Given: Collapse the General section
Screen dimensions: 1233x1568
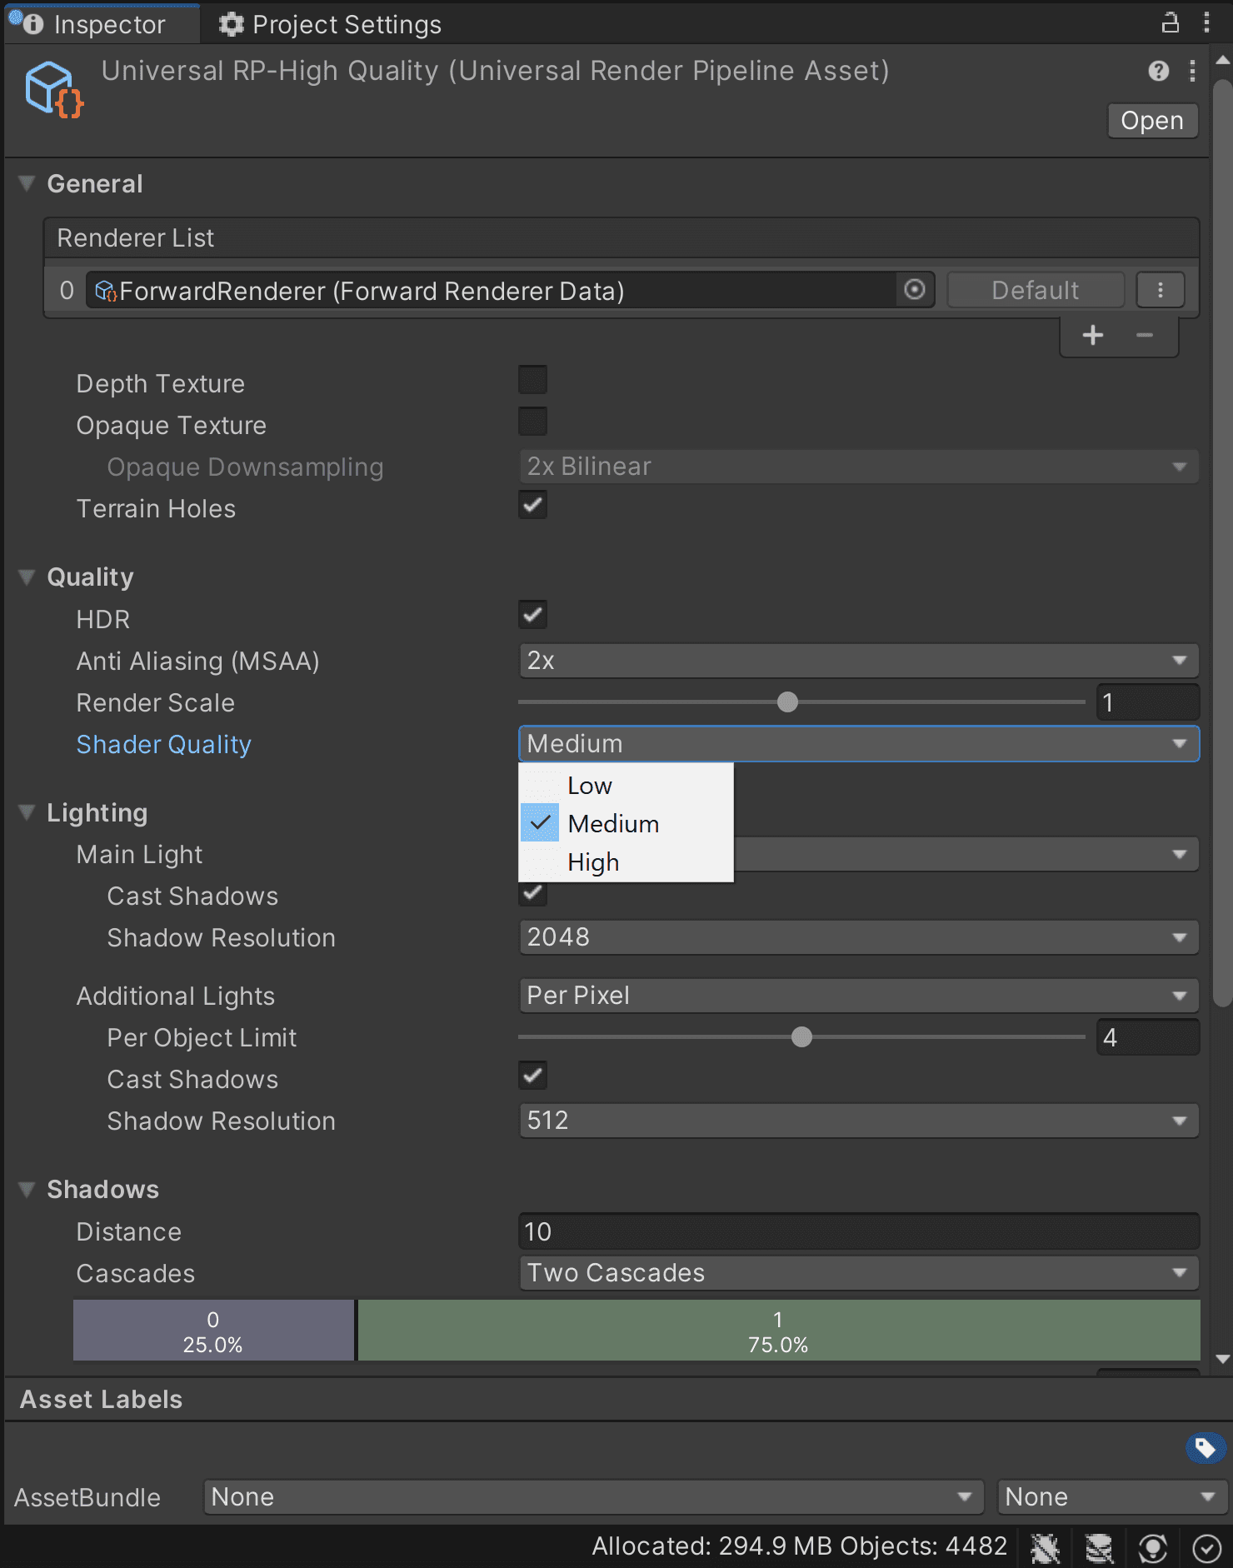Looking at the screenshot, I should pos(27,183).
